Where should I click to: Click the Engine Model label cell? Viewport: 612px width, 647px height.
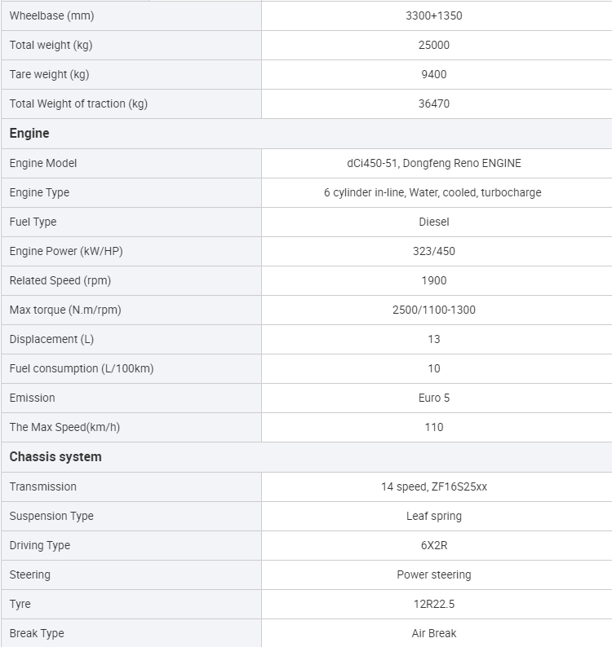[131, 164]
